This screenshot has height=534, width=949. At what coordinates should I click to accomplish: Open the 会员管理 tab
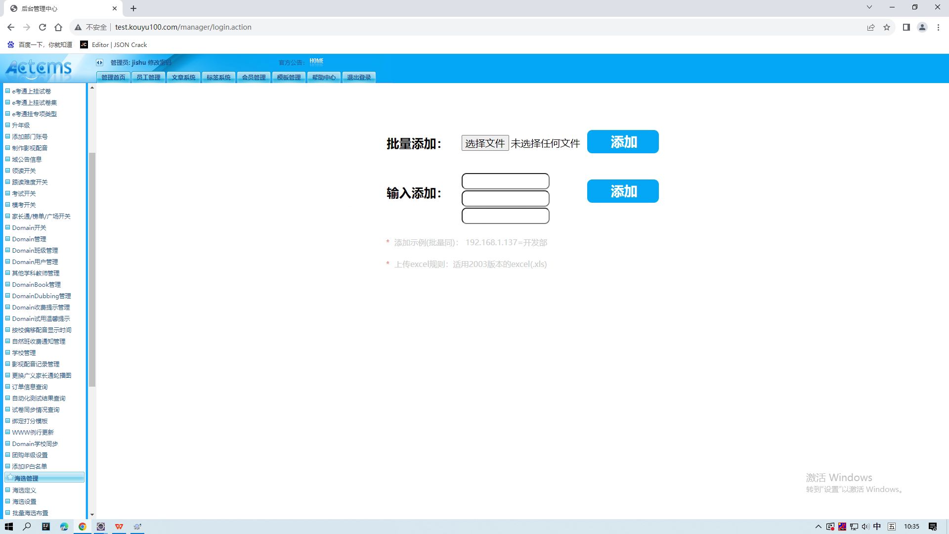tap(254, 77)
